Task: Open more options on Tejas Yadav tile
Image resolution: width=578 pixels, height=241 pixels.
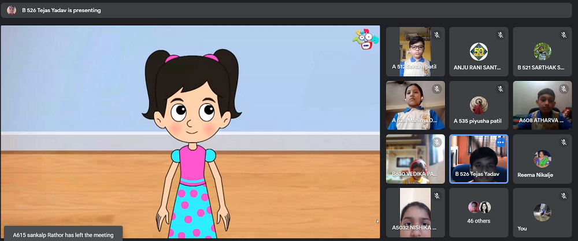Action: click(x=501, y=142)
